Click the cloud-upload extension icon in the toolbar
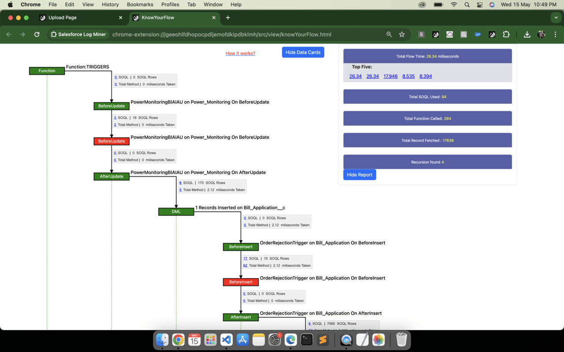564x352 pixels. [449, 34]
